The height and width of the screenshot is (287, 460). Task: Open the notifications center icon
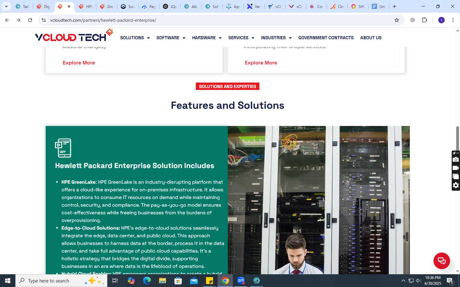[x=450, y=281]
